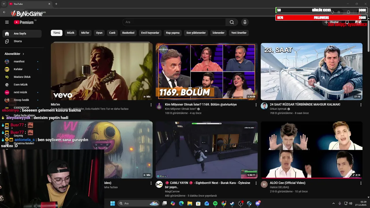Select the Oyun filter chip

[x=99, y=33]
